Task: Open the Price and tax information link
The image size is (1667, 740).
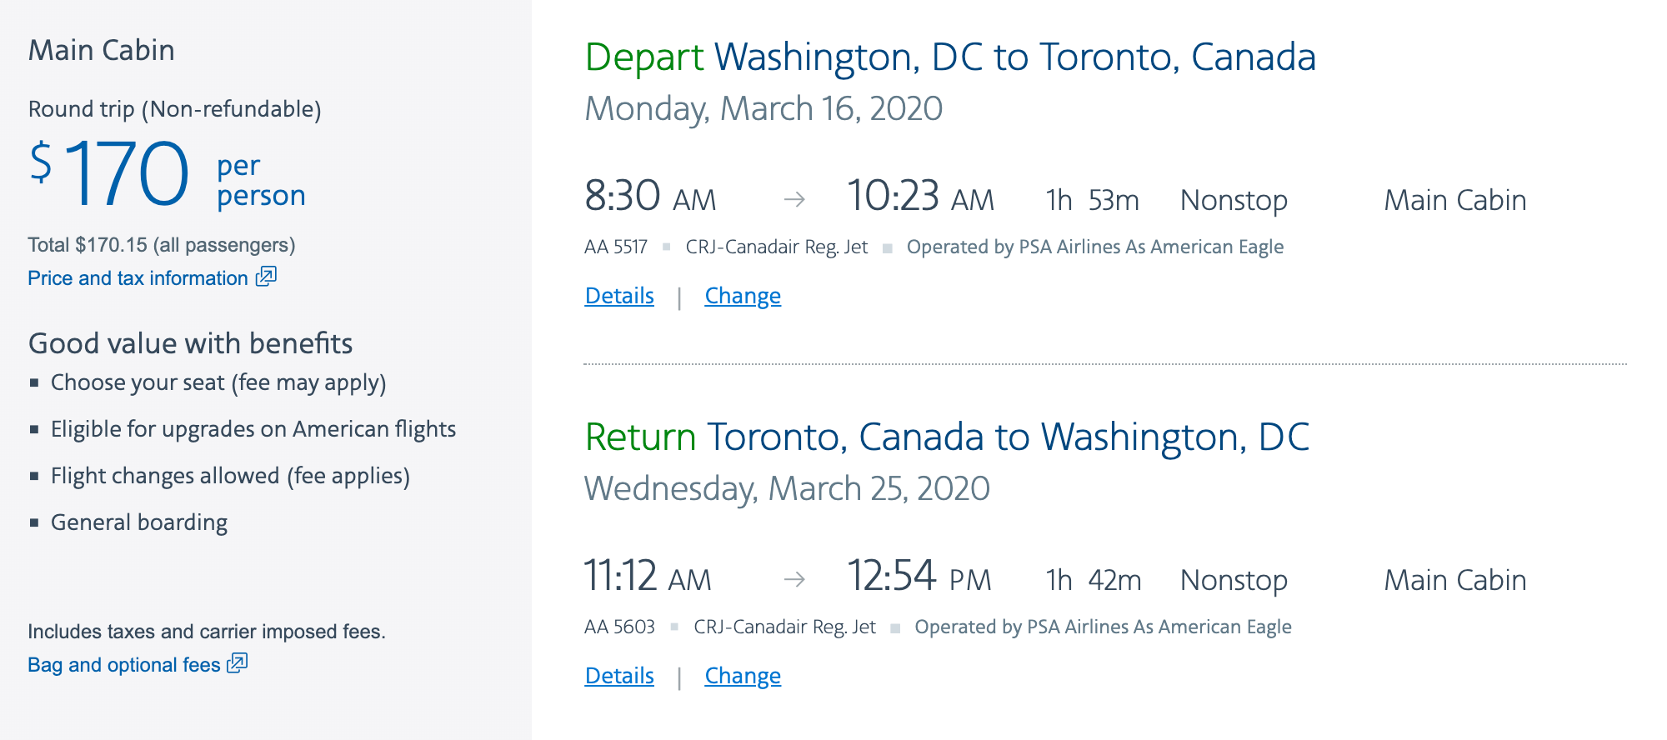Action: pos(138,278)
